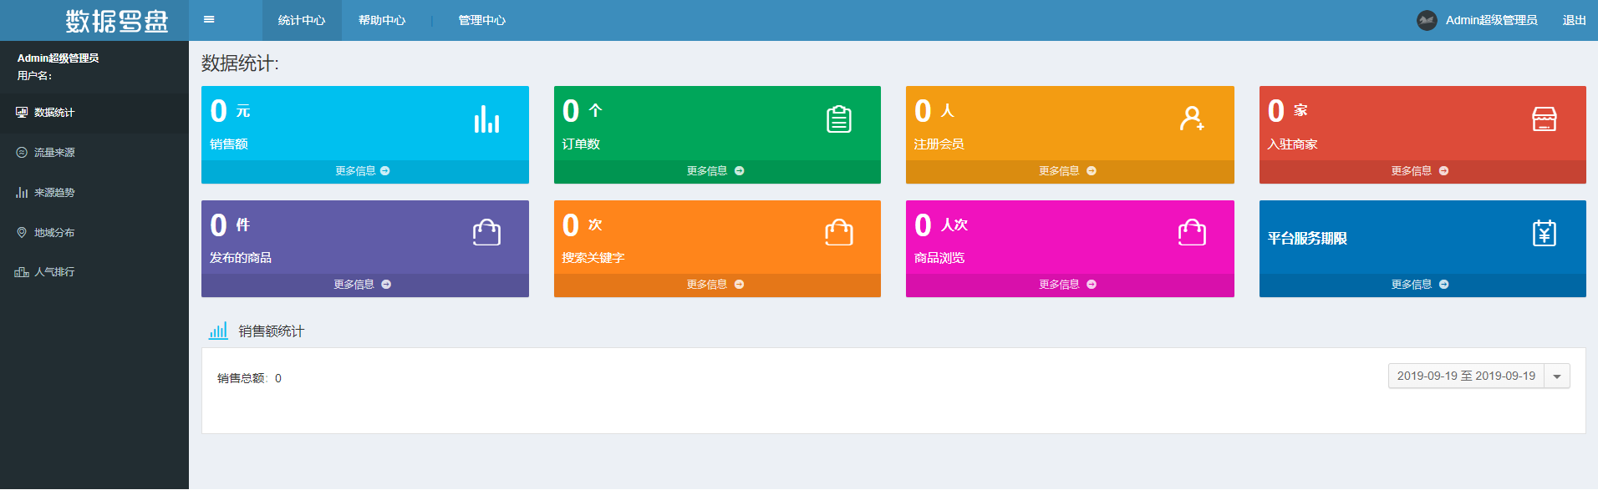The image size is (1598, 490).
Task: Click arrow icon in 入驻商家 更多信息 footer
Action: (x=1444, y=171)
